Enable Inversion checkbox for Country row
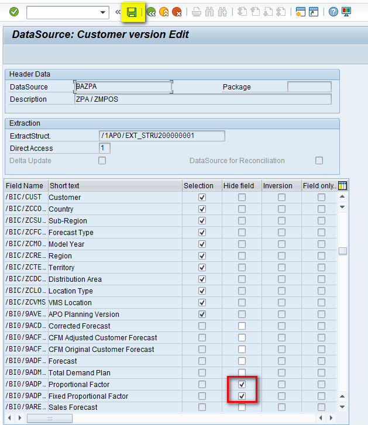This screenshot has height=425, width=368. 281,209
